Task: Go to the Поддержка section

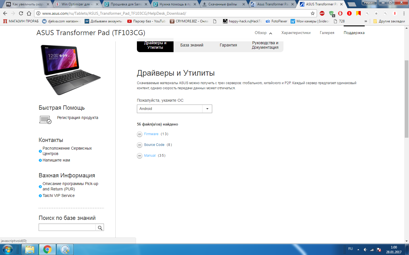Action: 354,33
